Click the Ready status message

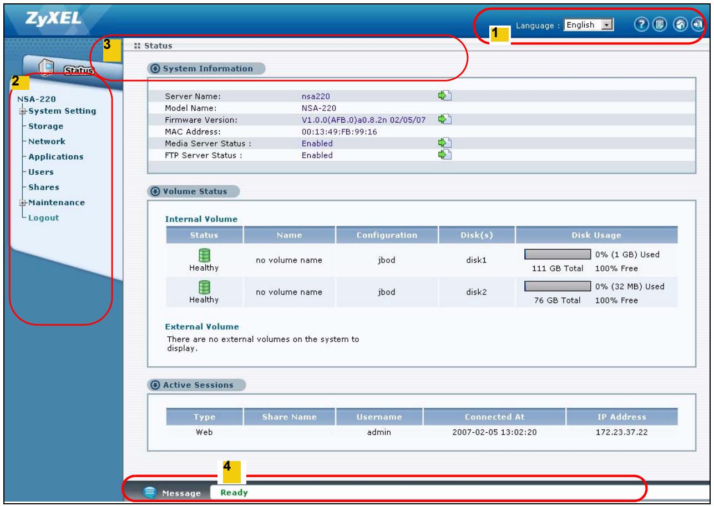click(x=234, y=492)
